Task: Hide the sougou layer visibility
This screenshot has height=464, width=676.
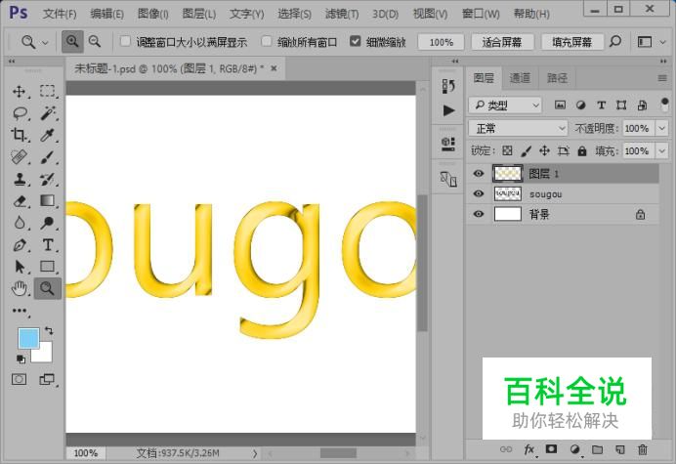Action: tap(479, 193)
